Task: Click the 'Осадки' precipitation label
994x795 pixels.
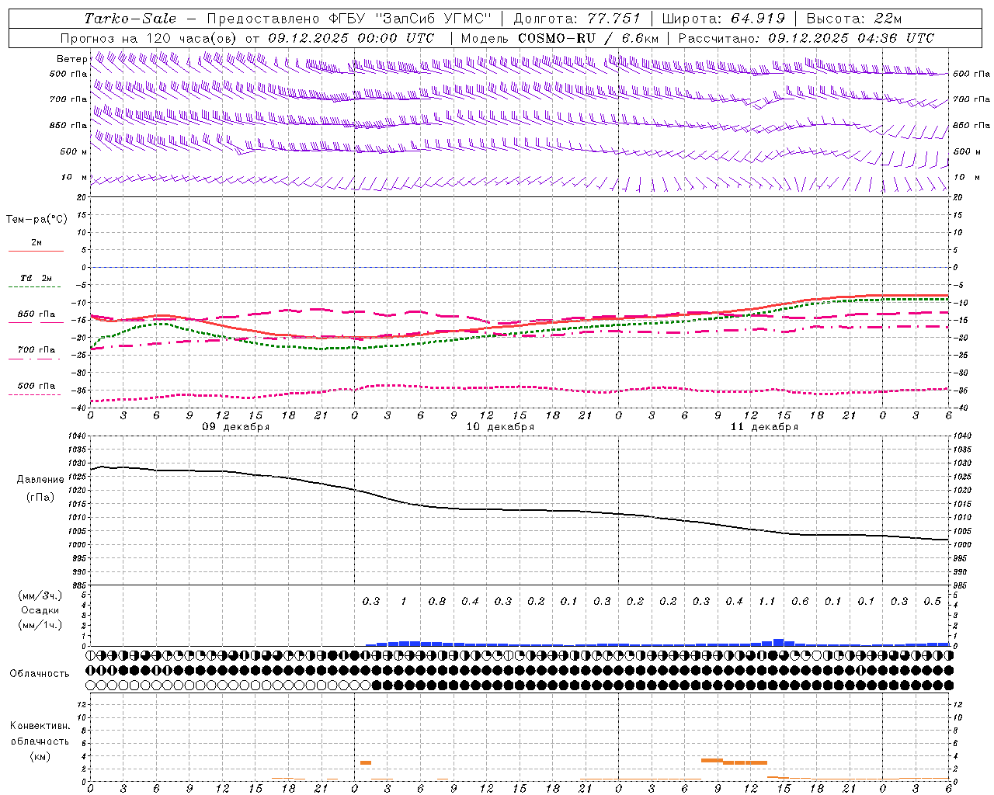Action: (40, 610)
